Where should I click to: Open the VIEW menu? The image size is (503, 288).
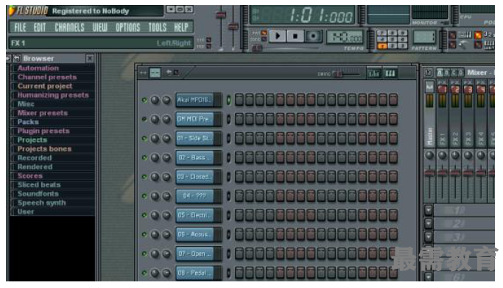tap(100, 28)
